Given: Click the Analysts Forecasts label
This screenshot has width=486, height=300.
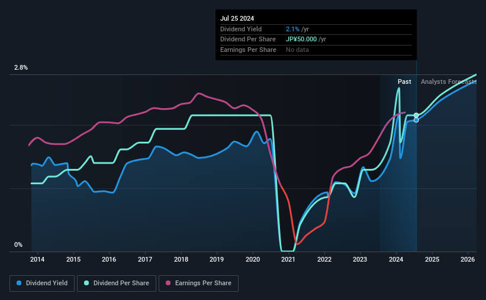Looking at the screenshot, I should (x=449, y=81).
